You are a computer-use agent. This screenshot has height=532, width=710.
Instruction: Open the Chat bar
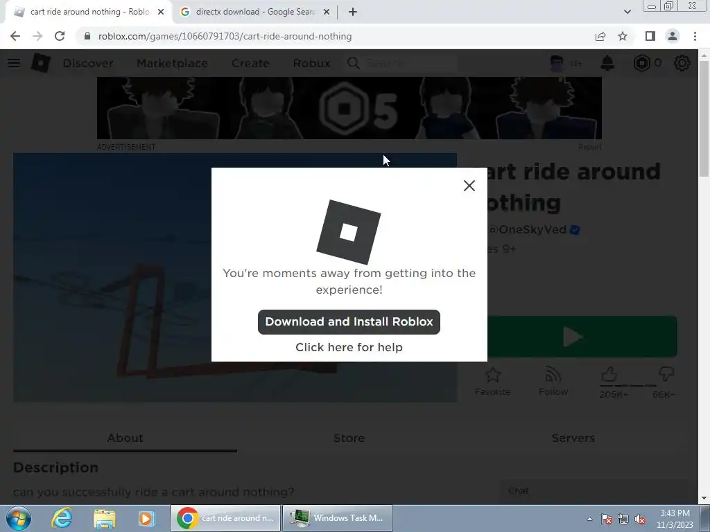(592, 491)
